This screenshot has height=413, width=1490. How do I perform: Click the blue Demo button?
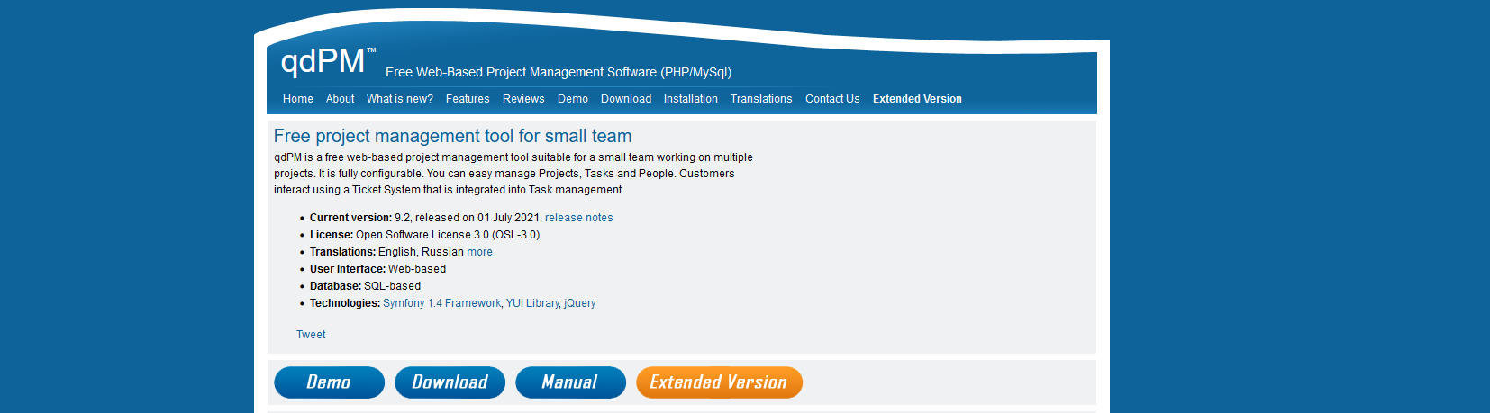tap(329, 382)
